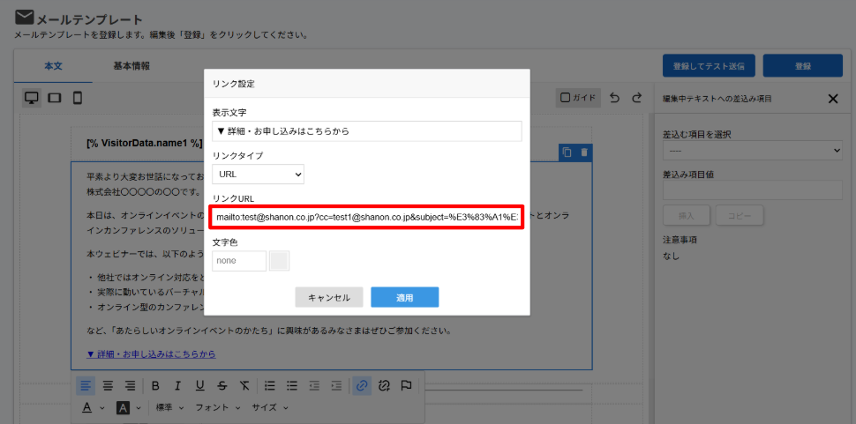856x424 pixels.
Task: Expand background color dropdown arrow
Action: pyautogui.click(x=139, y=407)
